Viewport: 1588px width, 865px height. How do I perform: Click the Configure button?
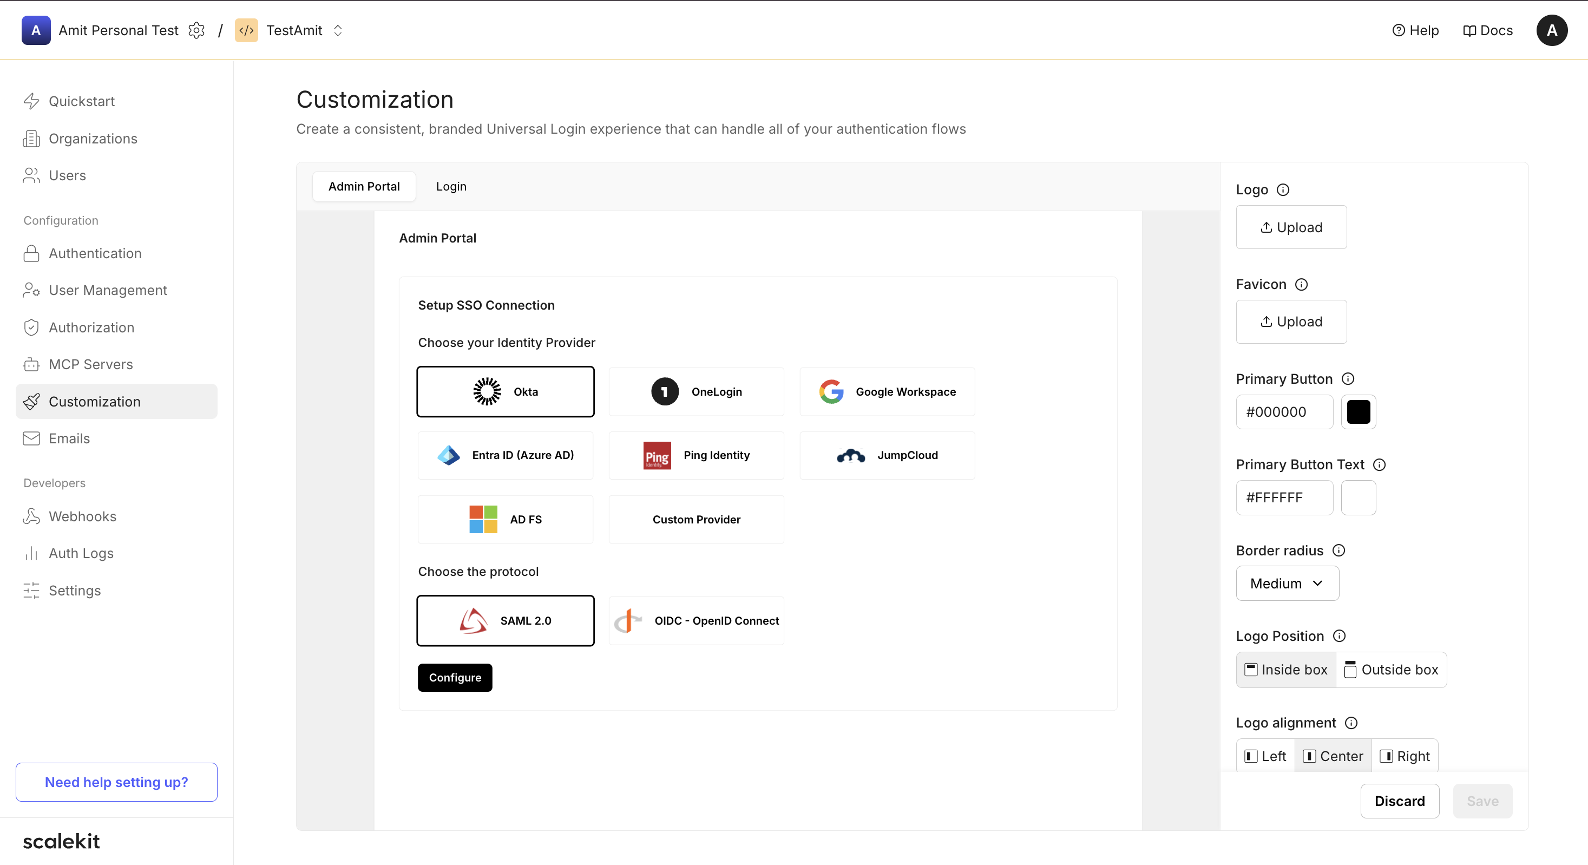tap(455, 677)
